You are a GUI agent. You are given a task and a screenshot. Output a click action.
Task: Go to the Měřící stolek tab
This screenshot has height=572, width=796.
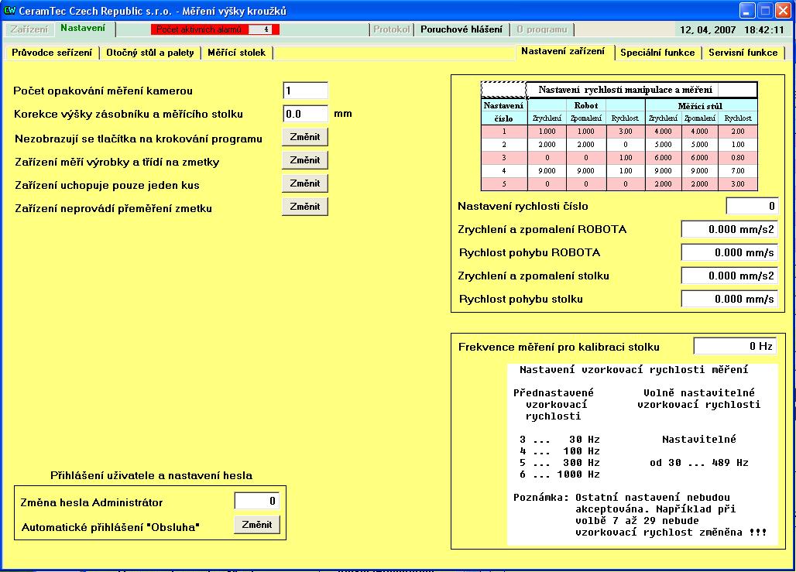[x=236, y=53]
